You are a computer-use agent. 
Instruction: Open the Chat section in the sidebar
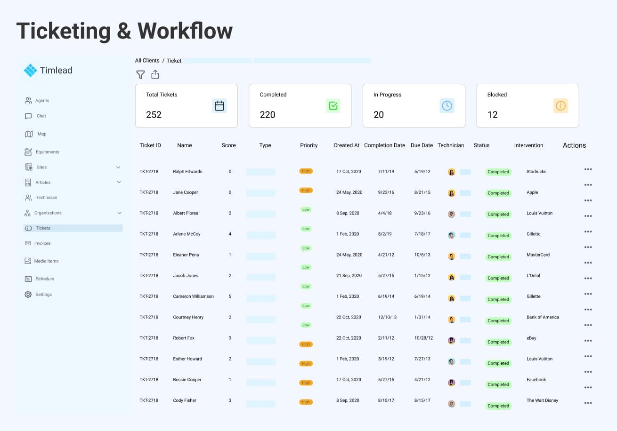coord(41,116)
